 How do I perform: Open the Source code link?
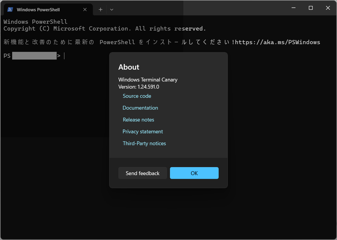point(137,96)
